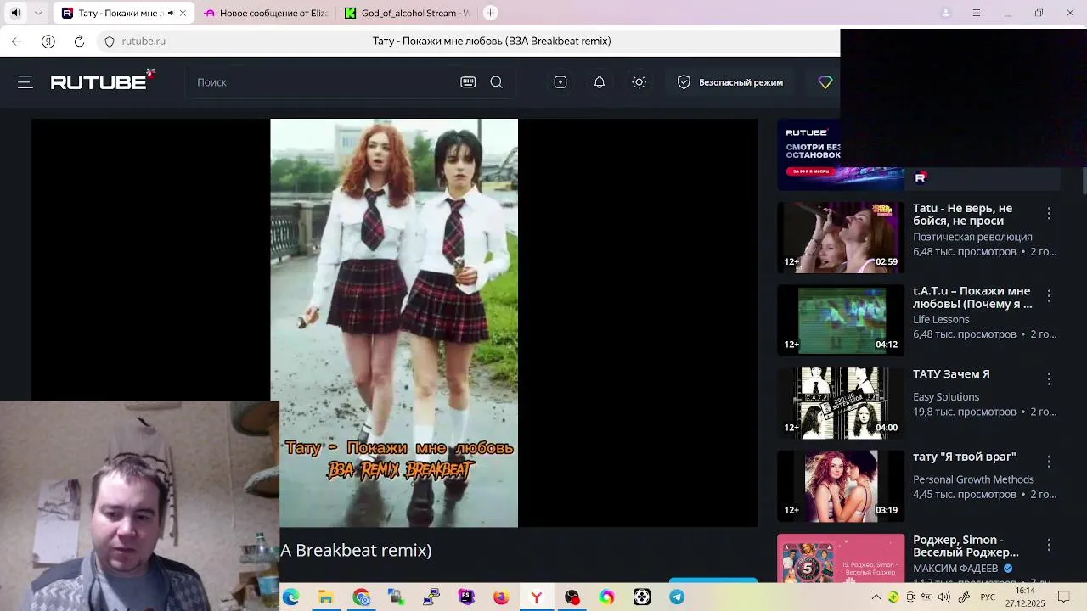Screen dimensions: 1087x611
Task: Open the Rutube hamburger side menu
Action: [25, 82]
